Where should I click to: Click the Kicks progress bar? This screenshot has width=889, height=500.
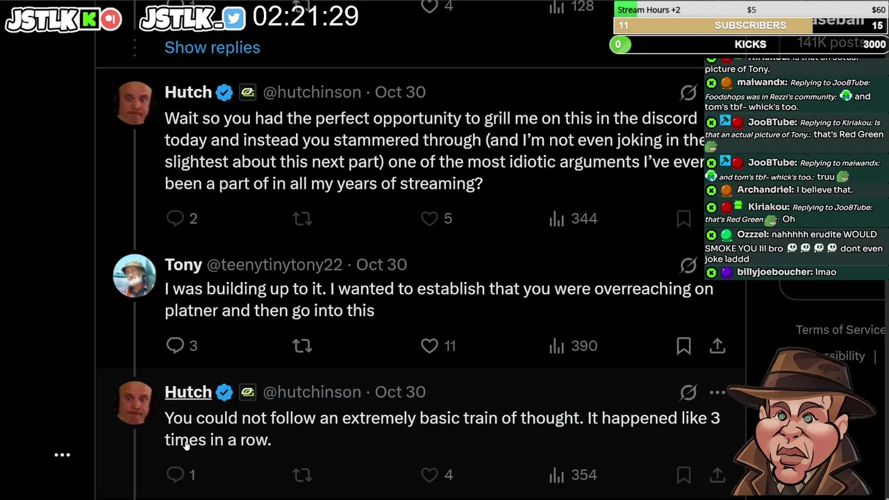[750, 44]
